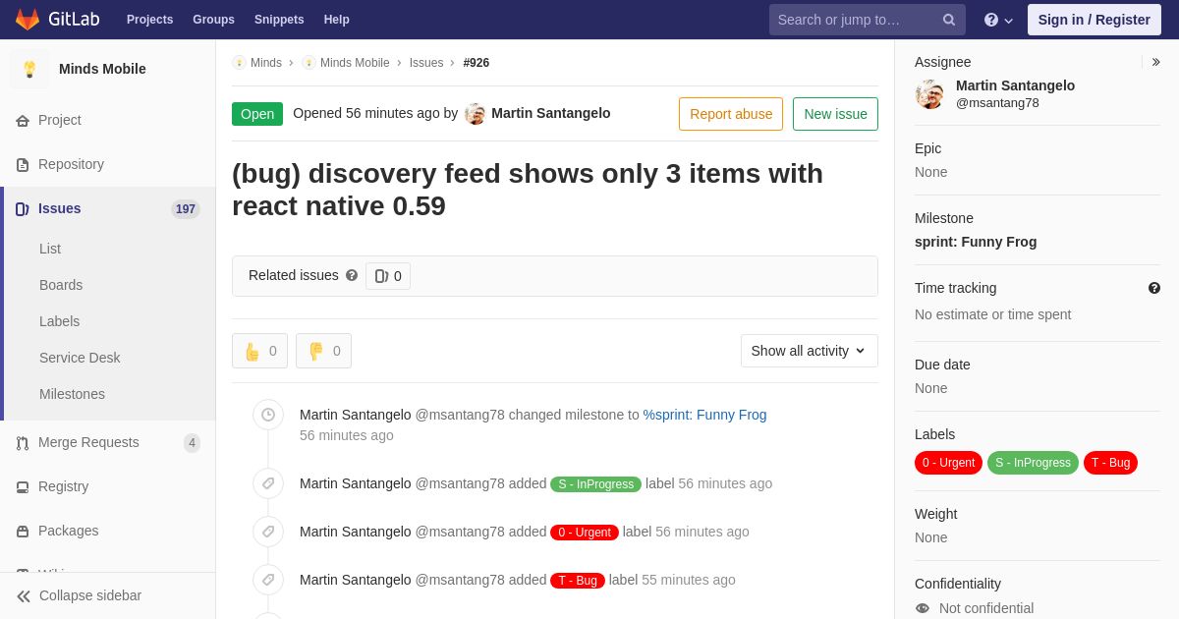
Task: Click Minds breadcrumb link
Action: click(x=266, y=63)
